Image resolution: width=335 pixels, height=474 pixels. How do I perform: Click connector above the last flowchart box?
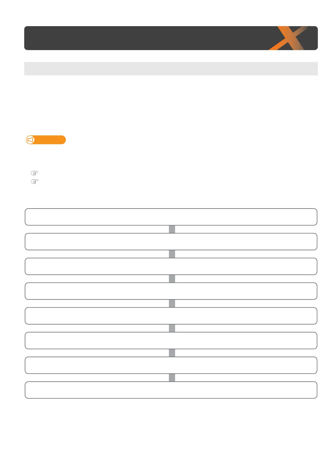click(x=172, y=378)
